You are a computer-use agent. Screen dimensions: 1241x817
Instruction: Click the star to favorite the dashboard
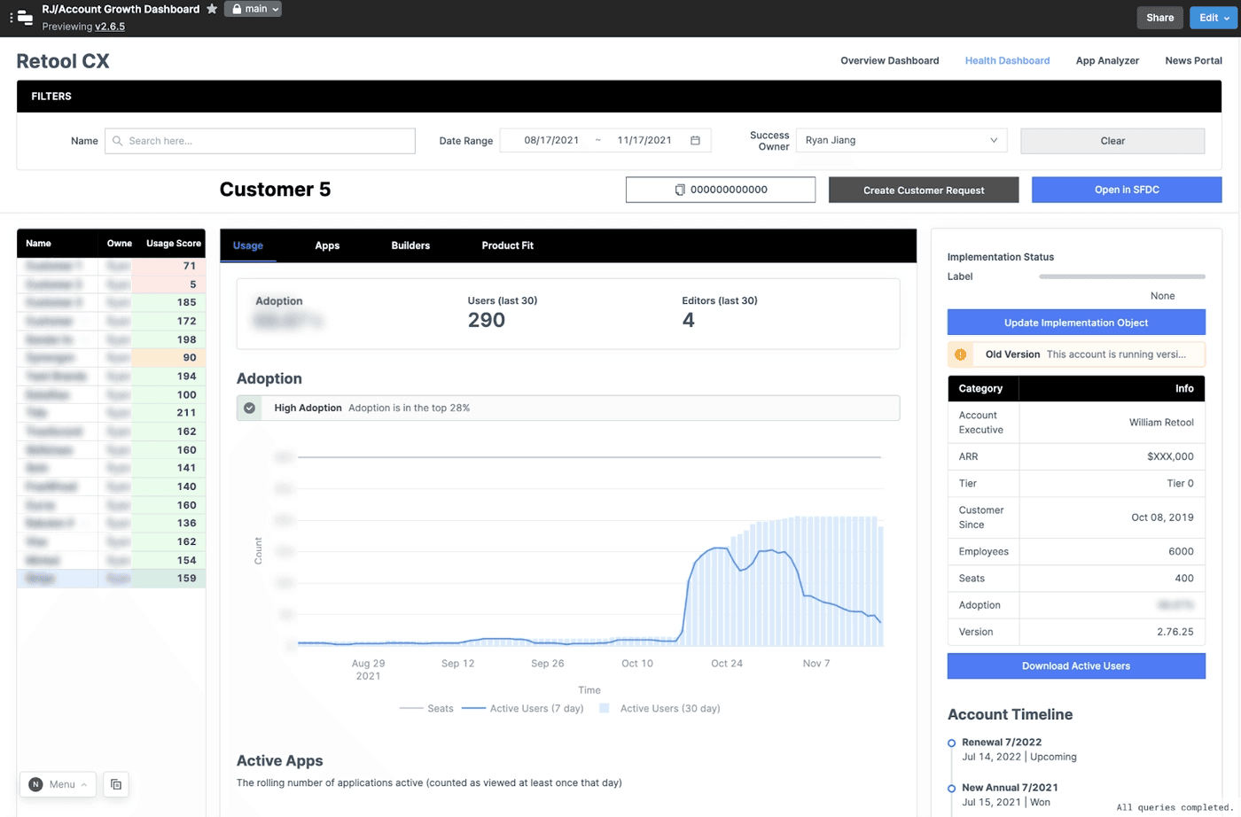[211, 9]
